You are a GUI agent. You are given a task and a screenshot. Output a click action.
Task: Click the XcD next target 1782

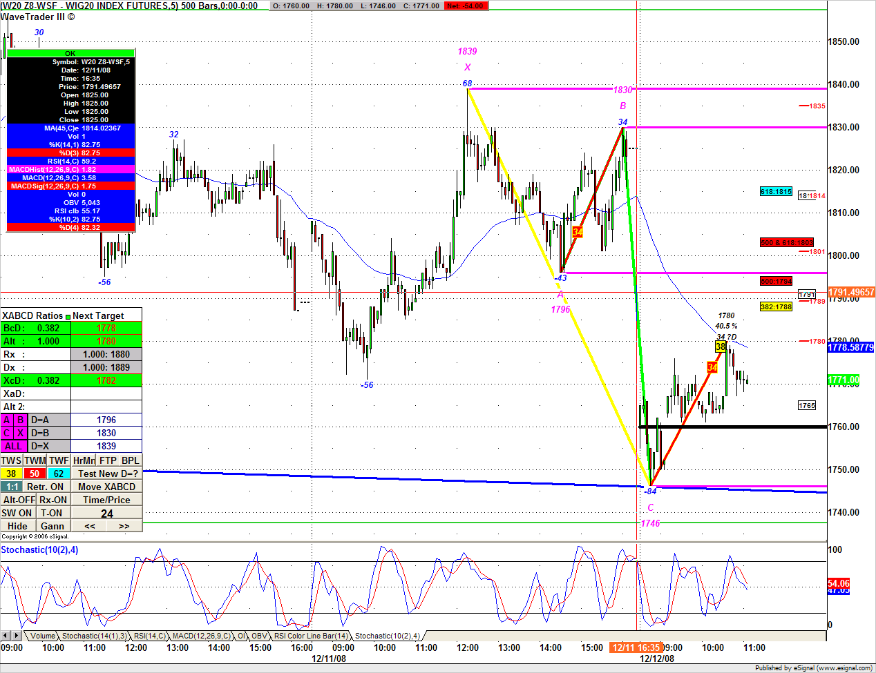[x=106, y=380]
